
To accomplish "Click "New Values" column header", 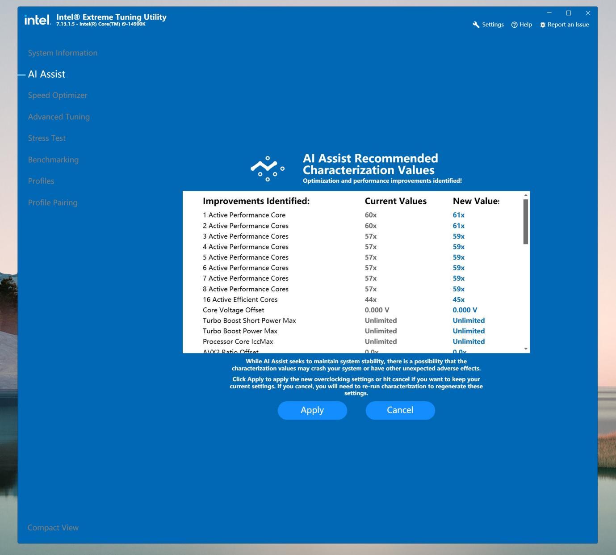I will click(476, 201).
